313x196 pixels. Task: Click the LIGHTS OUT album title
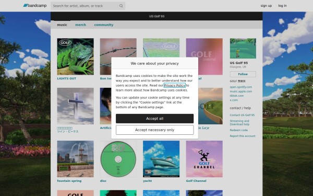66,78
